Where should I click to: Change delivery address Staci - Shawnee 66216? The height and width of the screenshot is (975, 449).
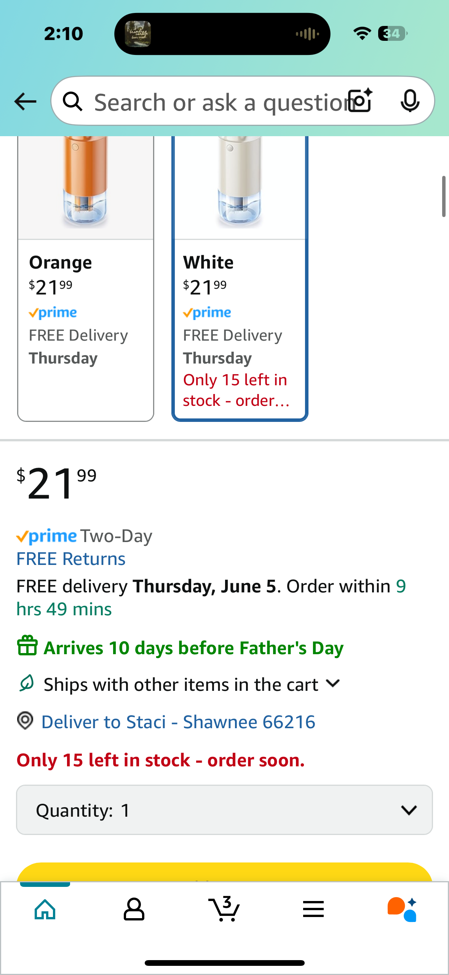178,722
